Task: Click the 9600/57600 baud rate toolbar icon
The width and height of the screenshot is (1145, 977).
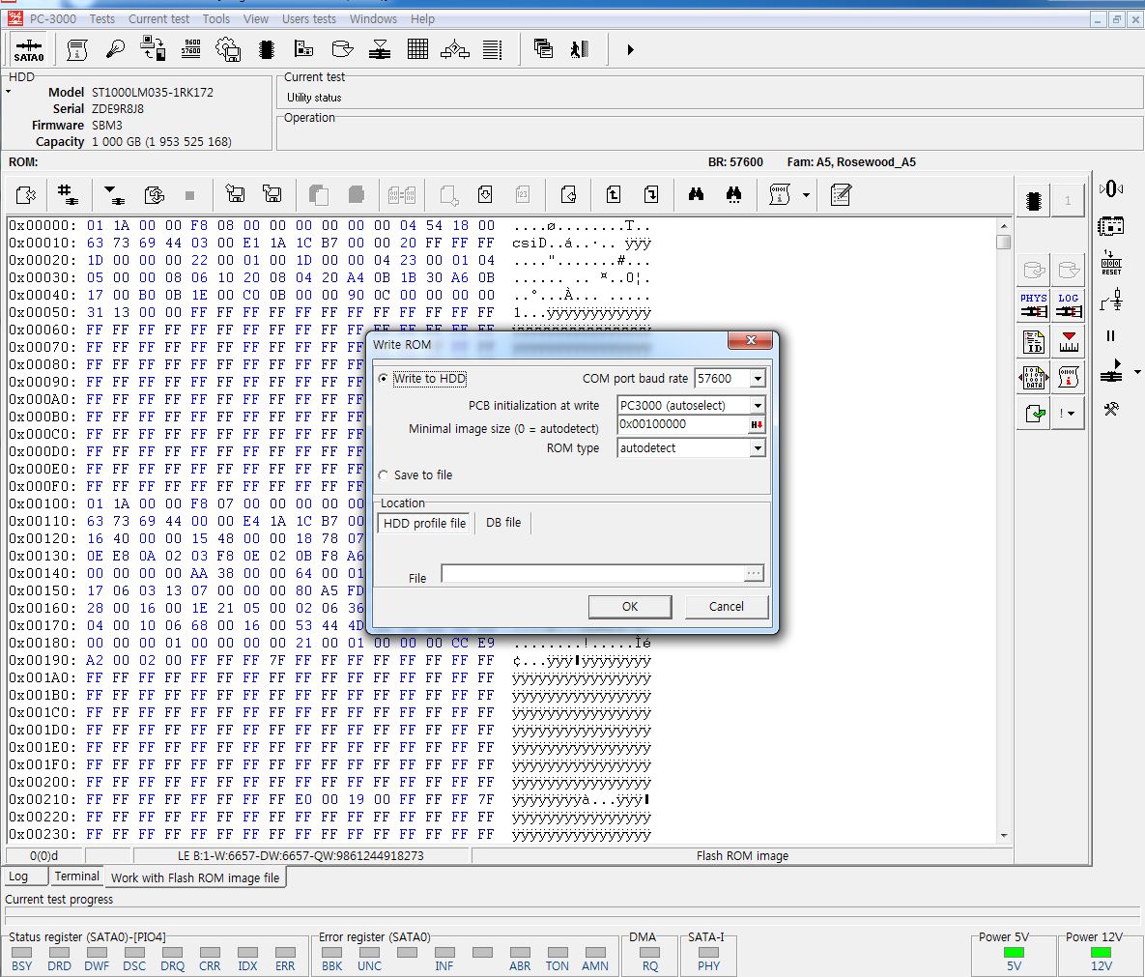Action: pyautogui.click(x=190, y=49)
